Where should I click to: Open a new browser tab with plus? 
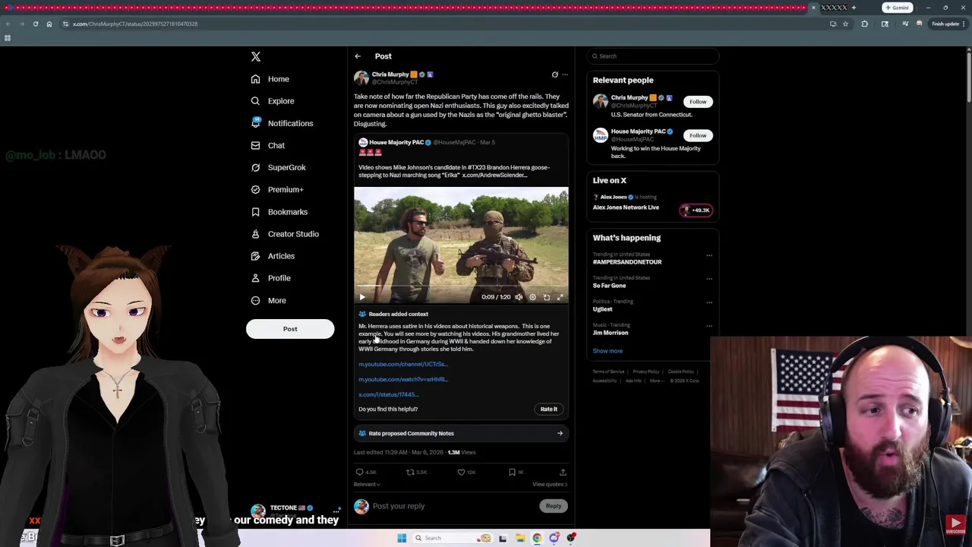pyautogui.click(x=854, y=8)
